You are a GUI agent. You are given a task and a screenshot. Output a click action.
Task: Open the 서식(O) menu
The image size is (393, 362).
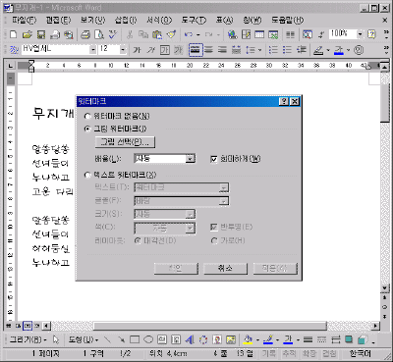point(159,21)
